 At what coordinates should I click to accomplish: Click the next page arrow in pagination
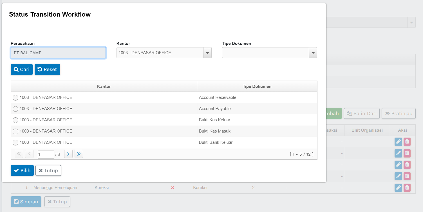68,154
